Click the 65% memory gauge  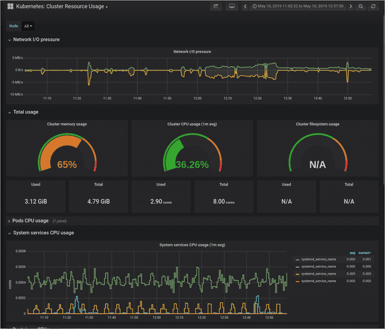67,153
